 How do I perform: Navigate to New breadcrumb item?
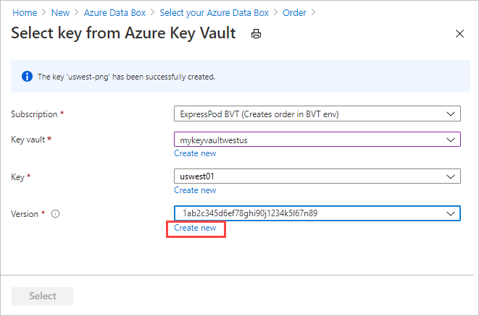point(62,12)
